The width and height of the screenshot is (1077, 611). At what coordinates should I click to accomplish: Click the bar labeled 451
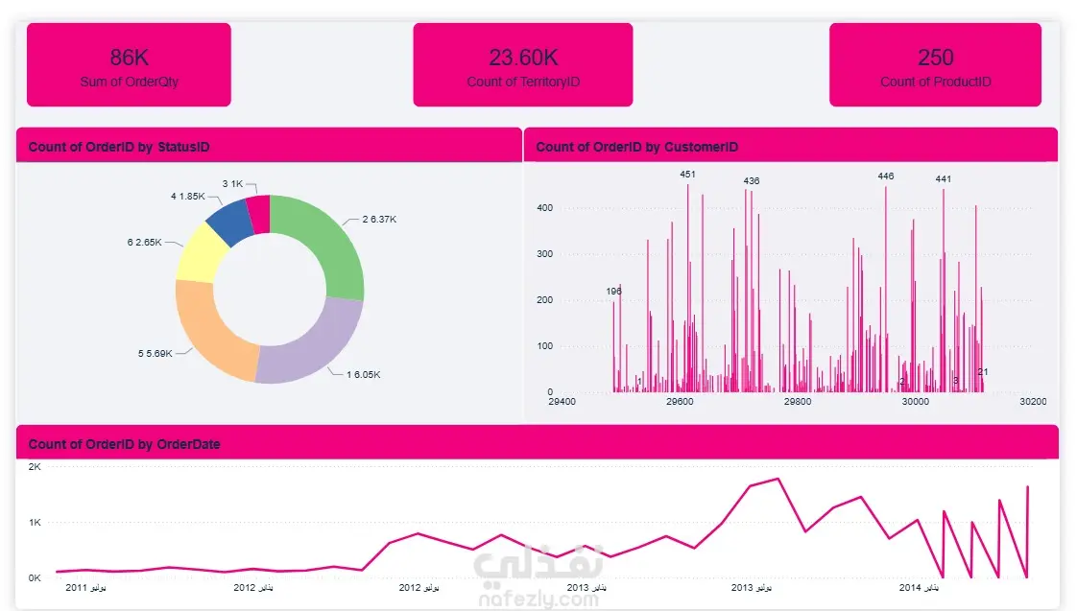coord(687,289)
